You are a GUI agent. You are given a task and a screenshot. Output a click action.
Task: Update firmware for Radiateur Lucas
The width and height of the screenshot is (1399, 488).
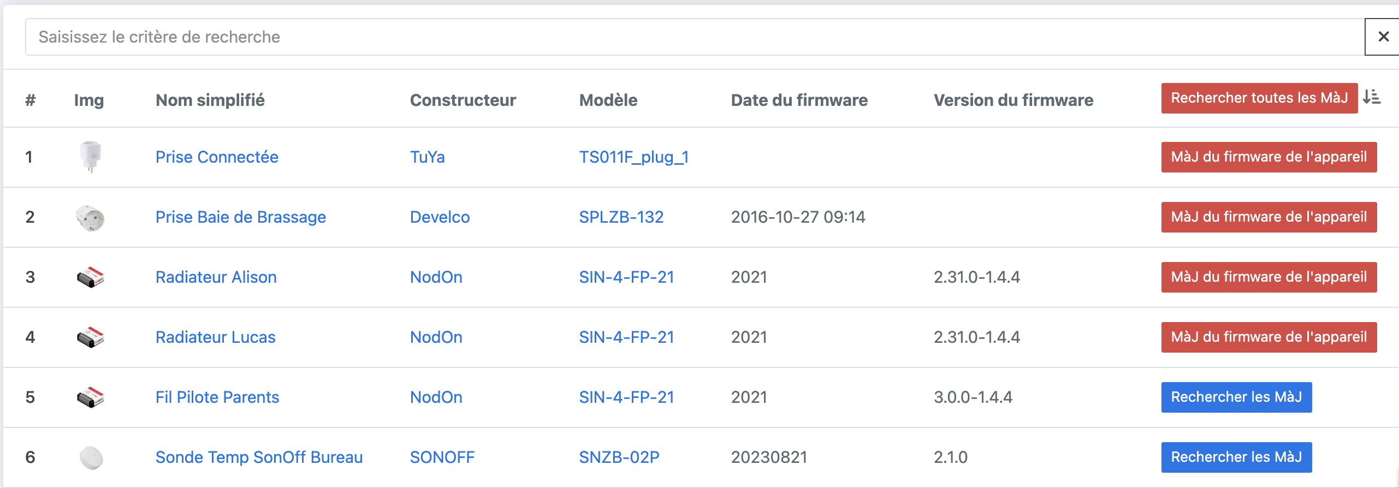pyautogui.click(x=1268, y=337)
